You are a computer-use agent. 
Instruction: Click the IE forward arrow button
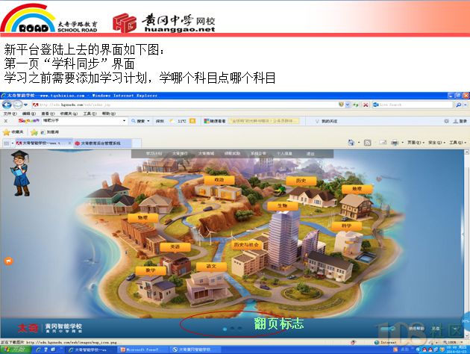18,105
